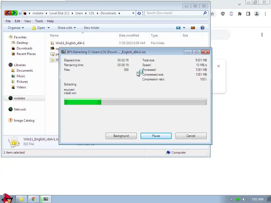Toggle the preview pane icon

point(193,28)
